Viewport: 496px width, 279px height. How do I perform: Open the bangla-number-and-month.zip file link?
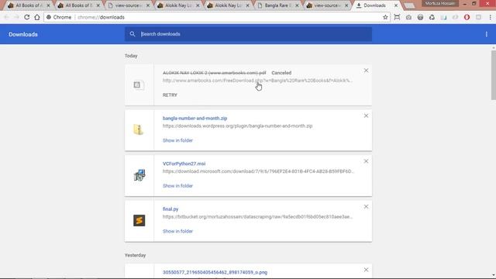coord(195,119)
